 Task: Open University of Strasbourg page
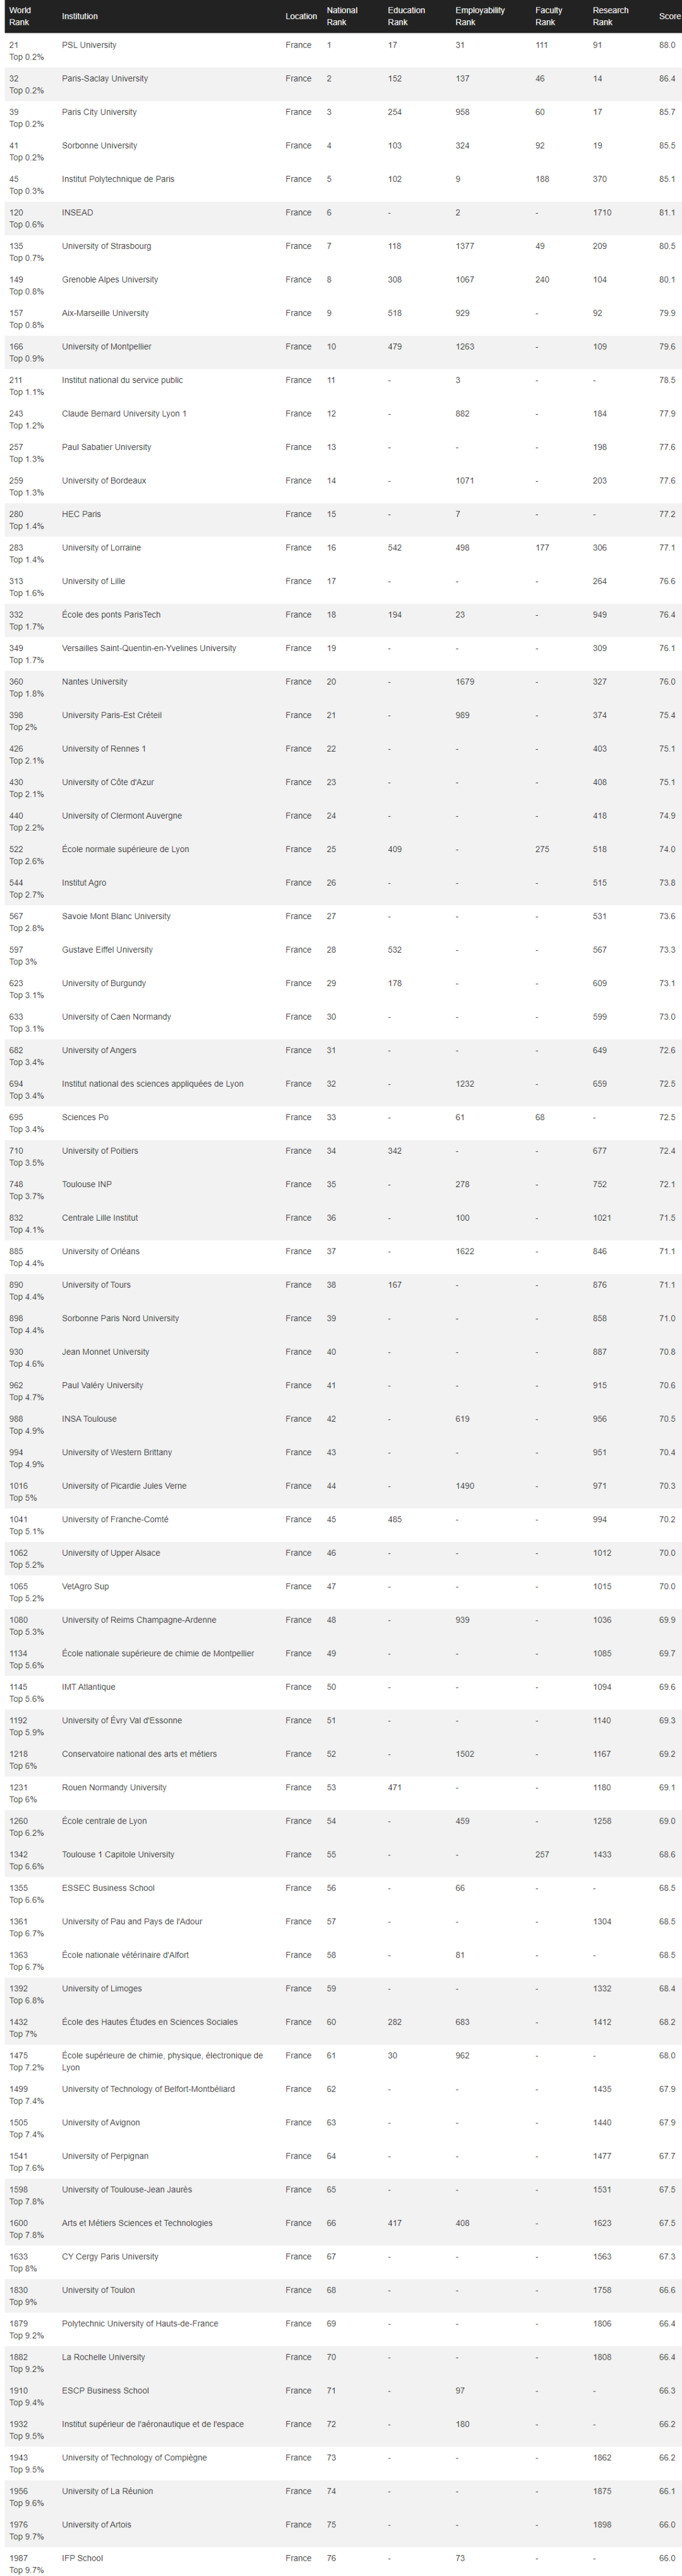(x=107, y=246)
